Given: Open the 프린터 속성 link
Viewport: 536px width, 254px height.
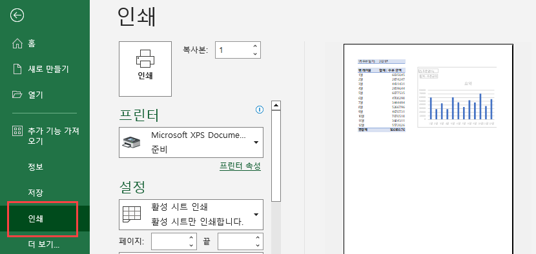Looking at the screenshot, I should (240, 166).
